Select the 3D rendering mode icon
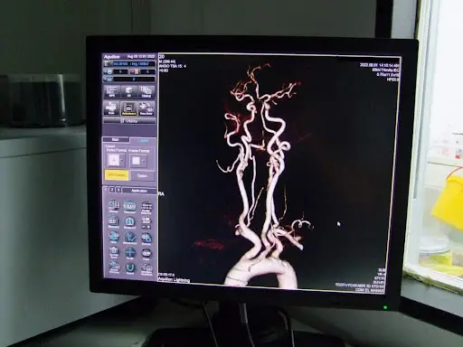463x347 pixels. click(129, 91)
